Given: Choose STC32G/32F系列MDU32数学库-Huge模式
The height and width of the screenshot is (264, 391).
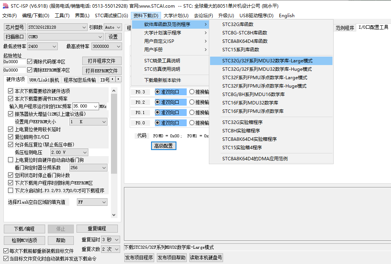Looking at the screenshot, I should (271, 69).
